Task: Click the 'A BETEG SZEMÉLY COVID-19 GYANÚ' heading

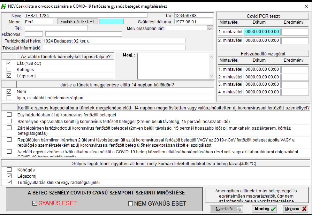Action: coord(106,193)
